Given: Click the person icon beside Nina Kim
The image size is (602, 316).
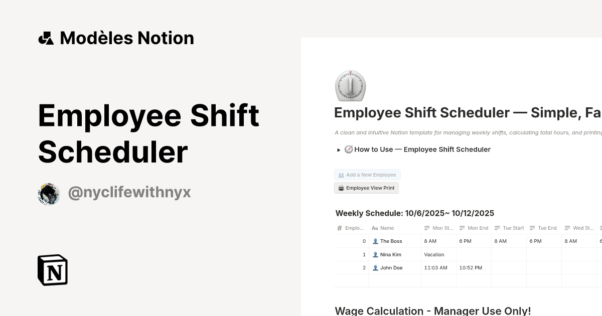Looking at the screenshot, I should point(376,254).
